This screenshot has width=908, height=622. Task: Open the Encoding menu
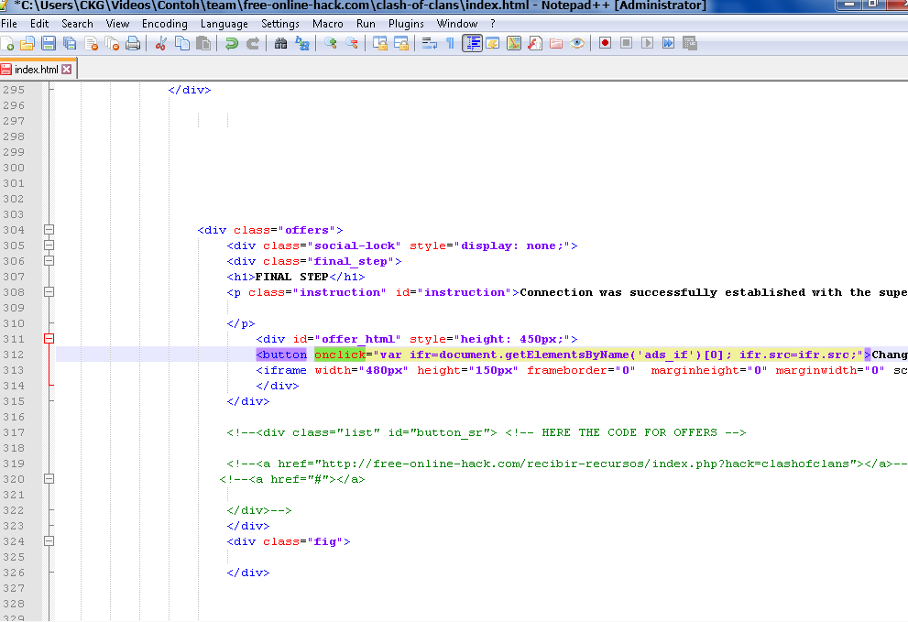[x=165, y=24]
